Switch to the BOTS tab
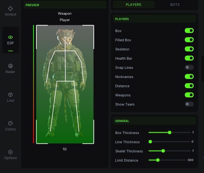The height and width of the screenshot is (173, 204). 175,4
